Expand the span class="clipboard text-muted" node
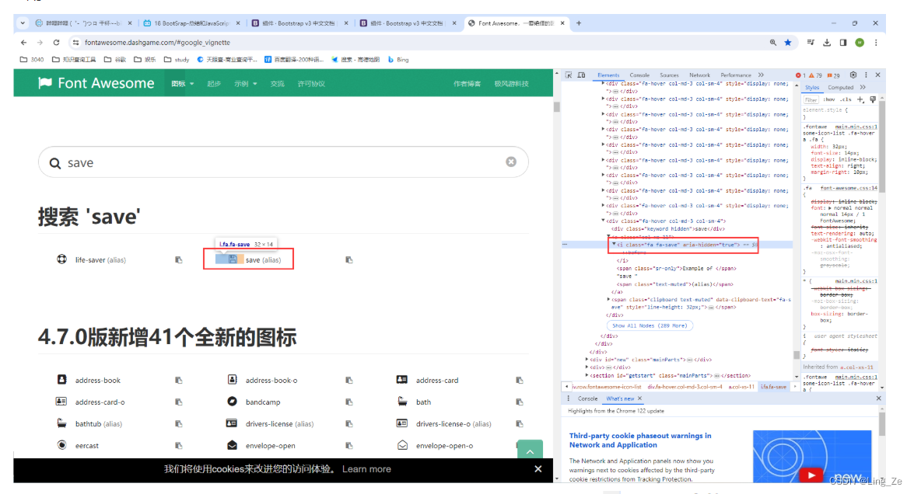 608,300
